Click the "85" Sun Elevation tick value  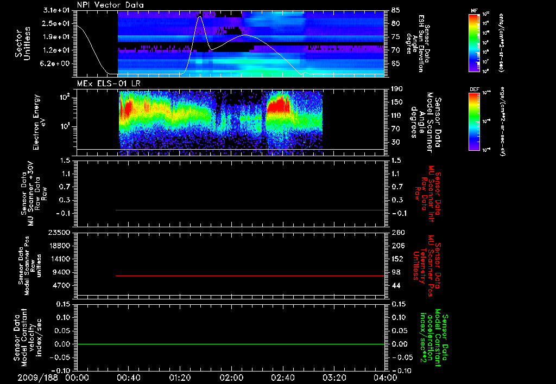click(x=396, y=10)
